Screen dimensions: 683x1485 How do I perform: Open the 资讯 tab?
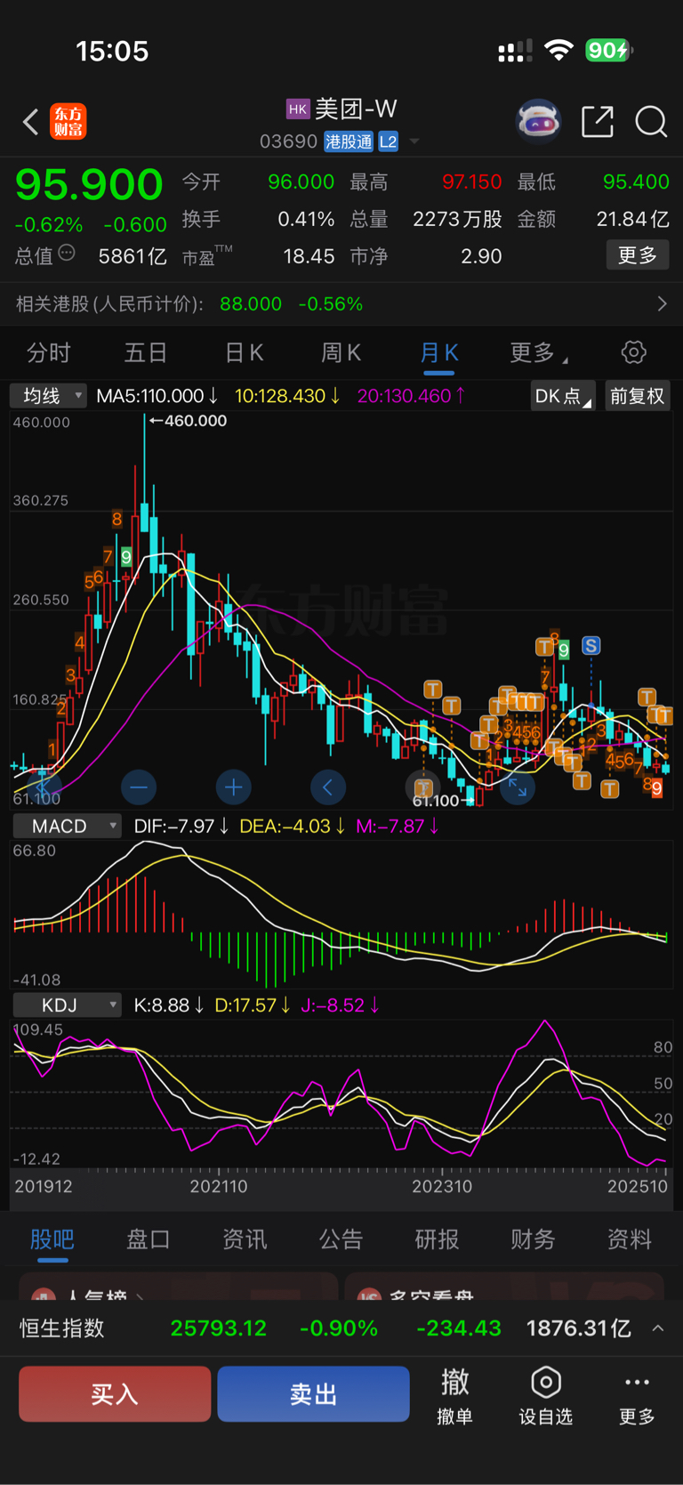click(x=245, y=1239)
